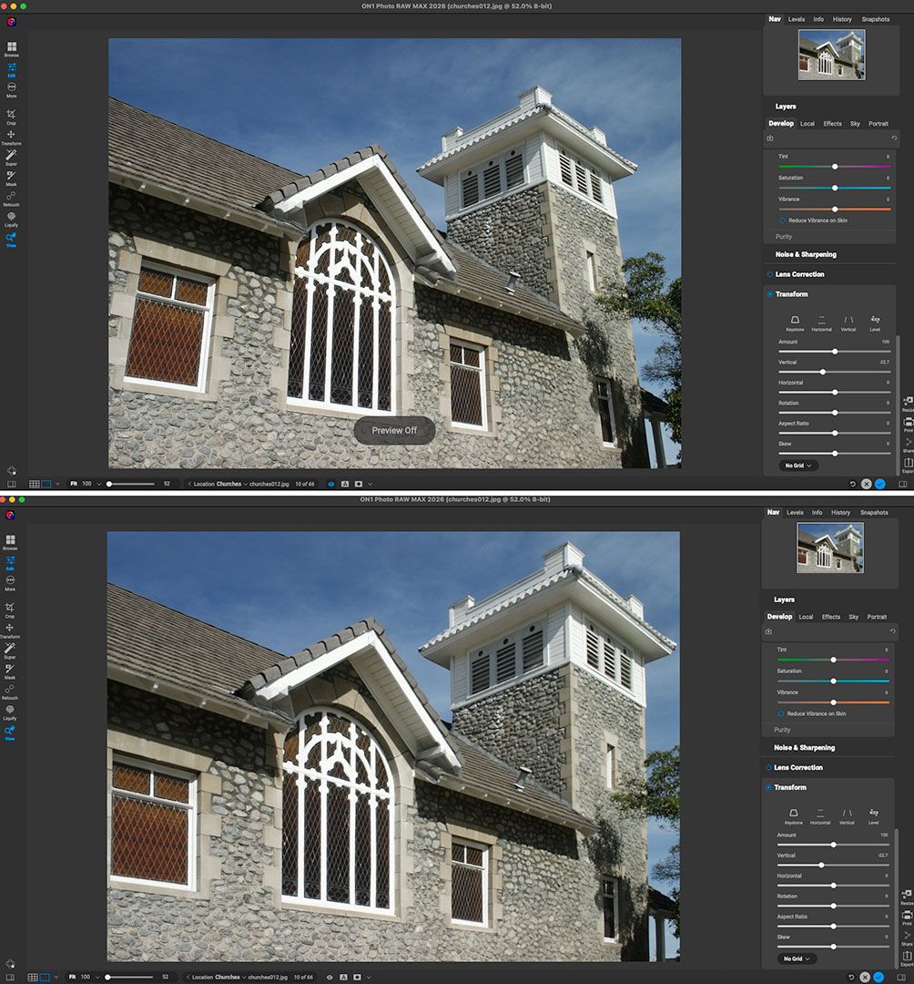Click the Print icon in the lower window
Screen dimensions: 914x984
pyautogui.click(x=908, y=916)
